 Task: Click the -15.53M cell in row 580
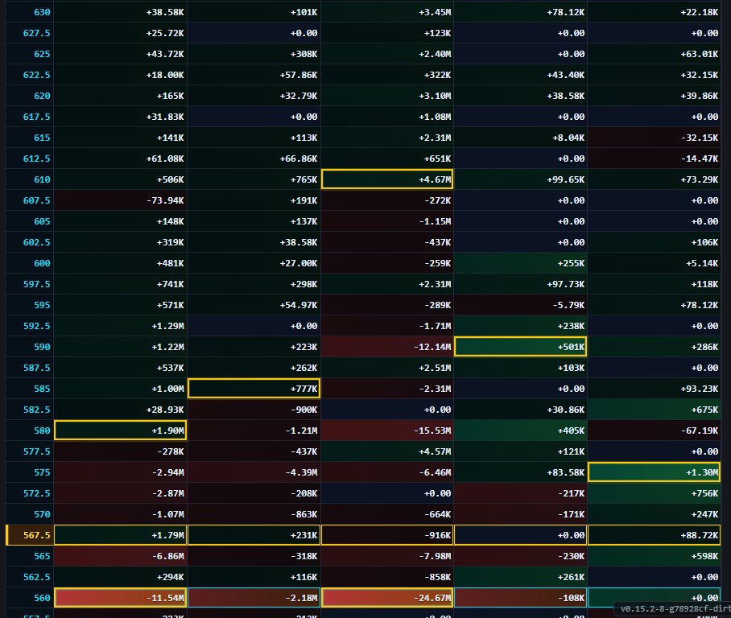point(387,431)
